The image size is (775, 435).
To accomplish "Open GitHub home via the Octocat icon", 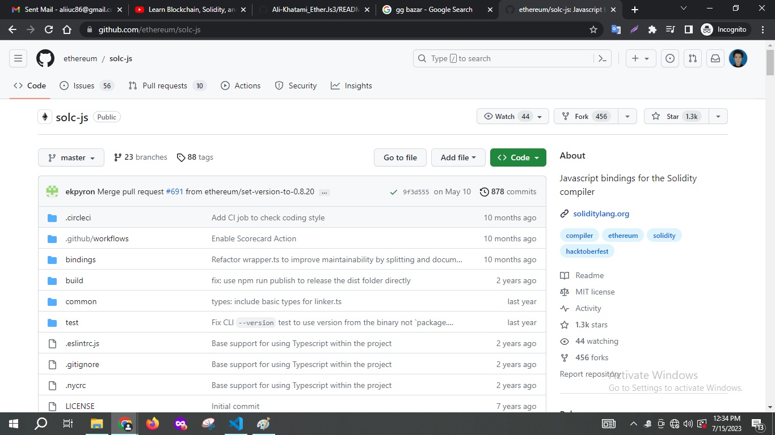I will point(45,58).
